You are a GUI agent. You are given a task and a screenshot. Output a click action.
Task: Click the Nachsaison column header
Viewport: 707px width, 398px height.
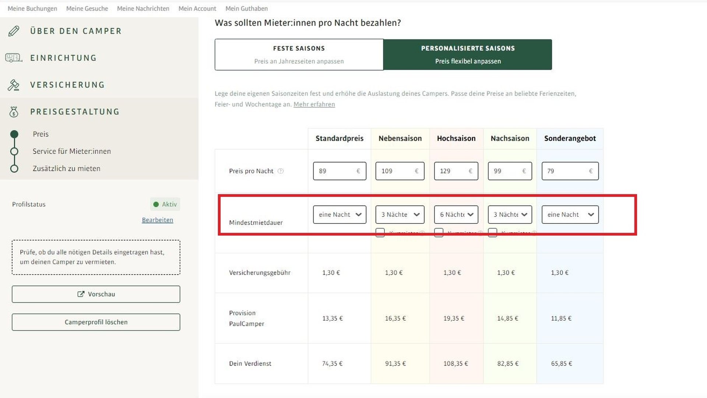point(510,138)
